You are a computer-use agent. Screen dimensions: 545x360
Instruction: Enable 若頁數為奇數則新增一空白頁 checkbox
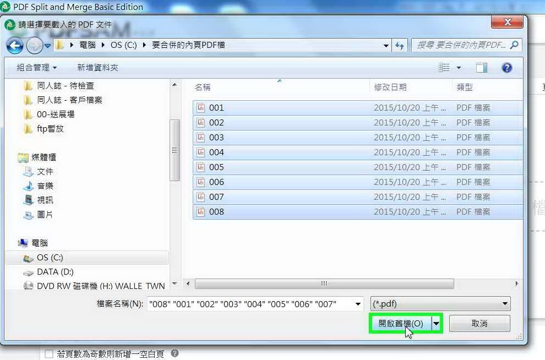[x=49, y=354]
